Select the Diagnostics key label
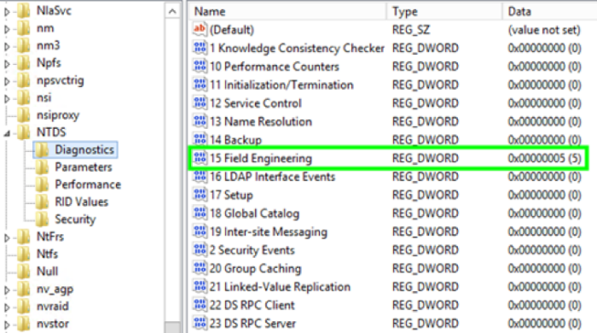This screenshot has height=333, width=597. click(x=84, y=149)
